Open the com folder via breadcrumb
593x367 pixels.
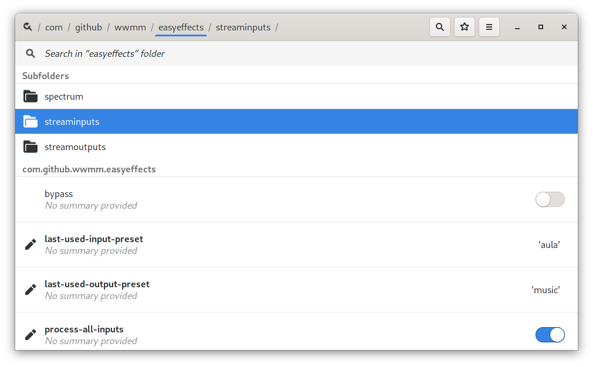pos(53,27)
